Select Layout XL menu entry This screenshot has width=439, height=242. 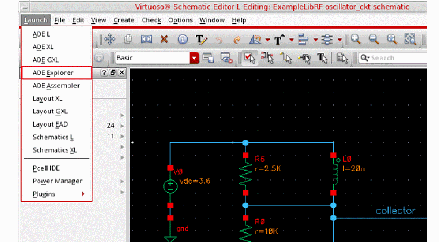coord(47,98)
